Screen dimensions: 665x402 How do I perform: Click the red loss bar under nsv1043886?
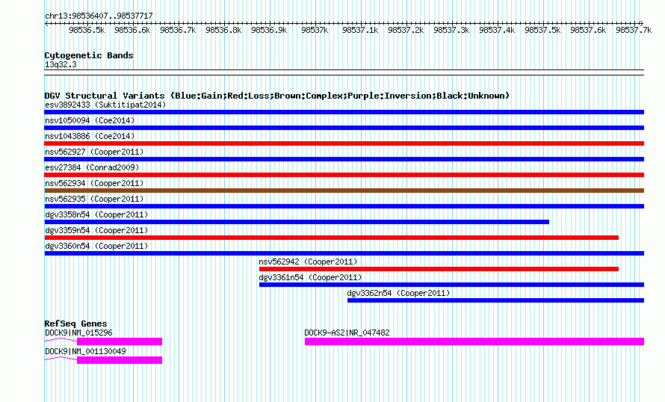[x=344, y=143]
